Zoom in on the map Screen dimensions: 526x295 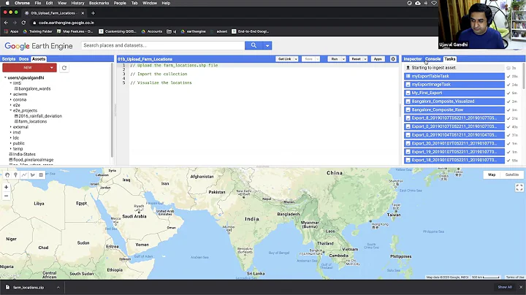6,187
